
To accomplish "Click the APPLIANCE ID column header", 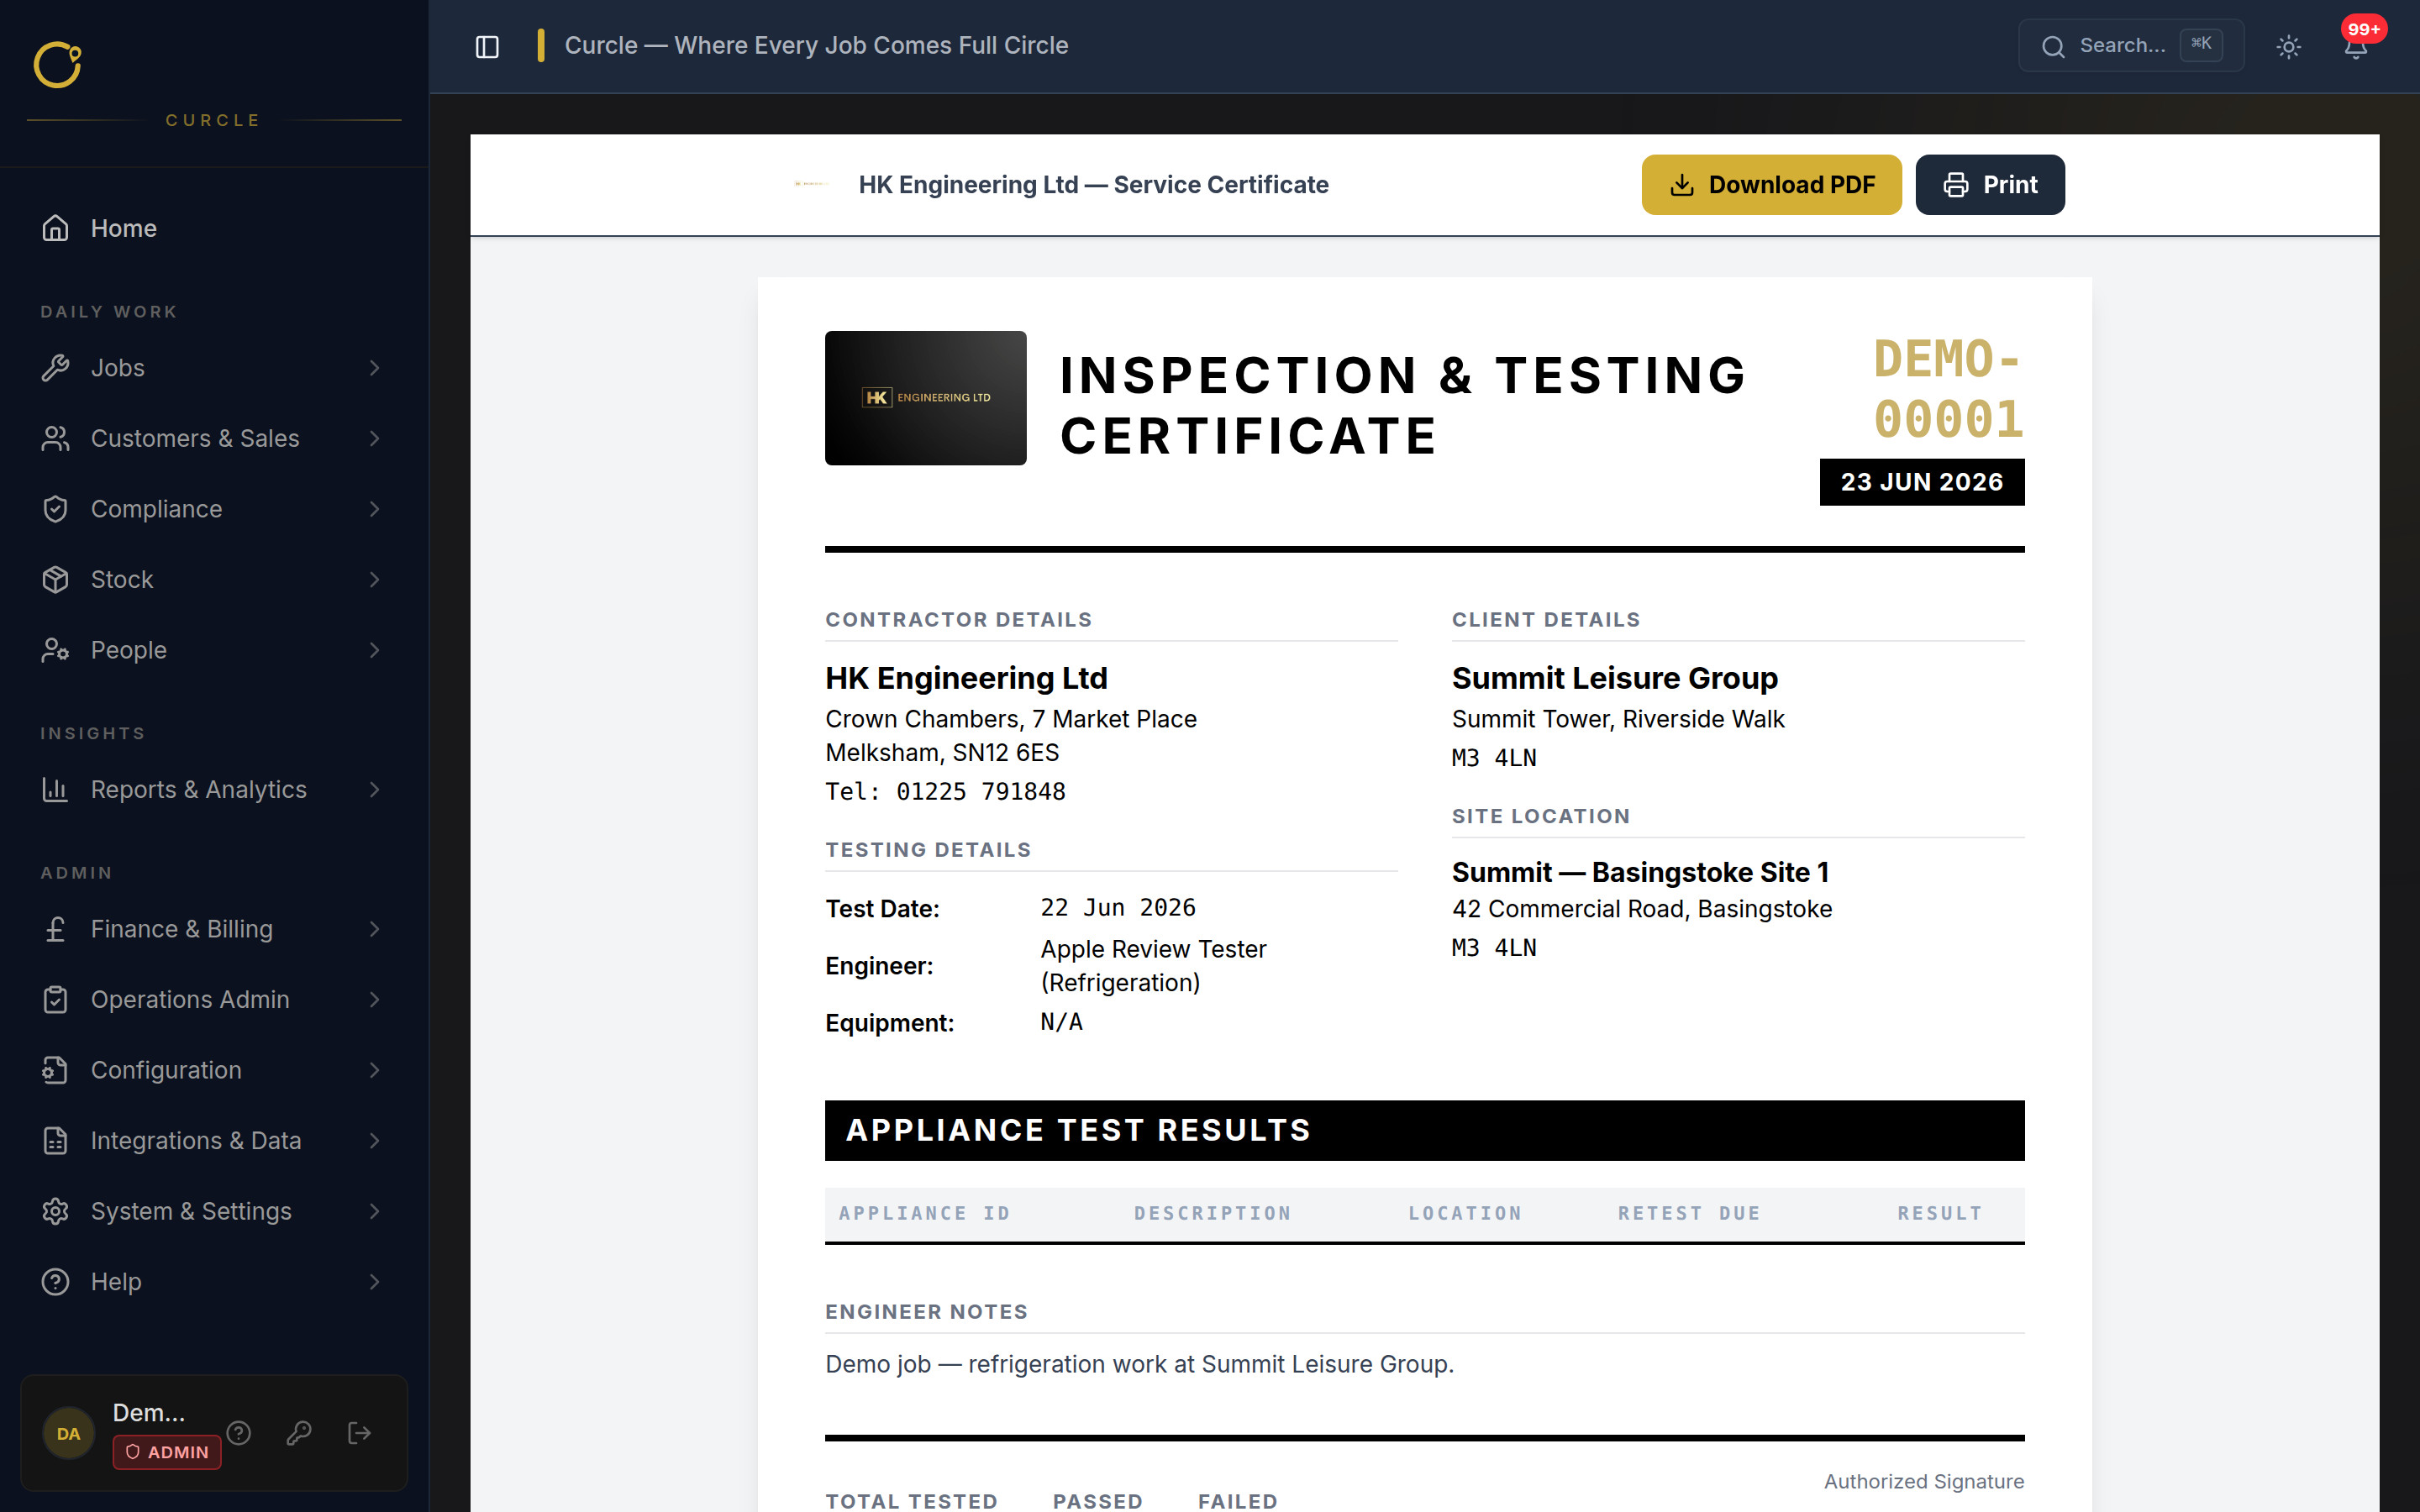I will (x=924, y=1213).
